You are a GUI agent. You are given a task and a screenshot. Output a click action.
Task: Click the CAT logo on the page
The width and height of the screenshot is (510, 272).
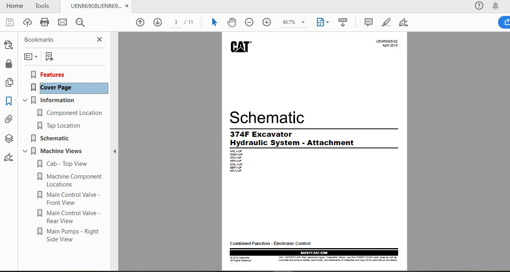(241, 47)
